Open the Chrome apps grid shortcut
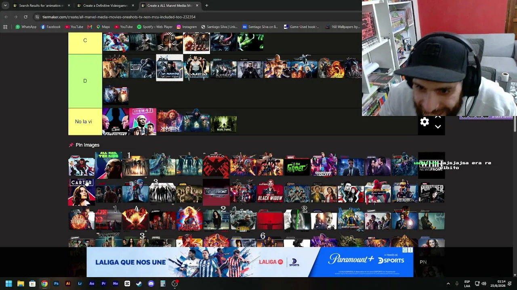This screenshot has height=290, width=517. point(5,27)
